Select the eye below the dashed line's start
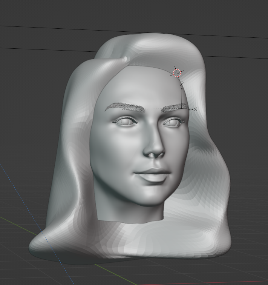The width and height of the screenshot is (268, 285). pyautogui.click(x=125, y=122)
